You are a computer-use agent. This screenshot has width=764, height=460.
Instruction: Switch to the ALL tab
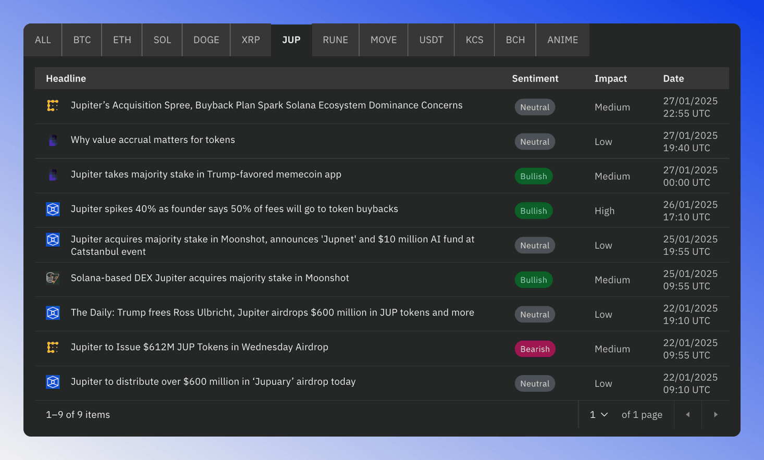[43, 40]
